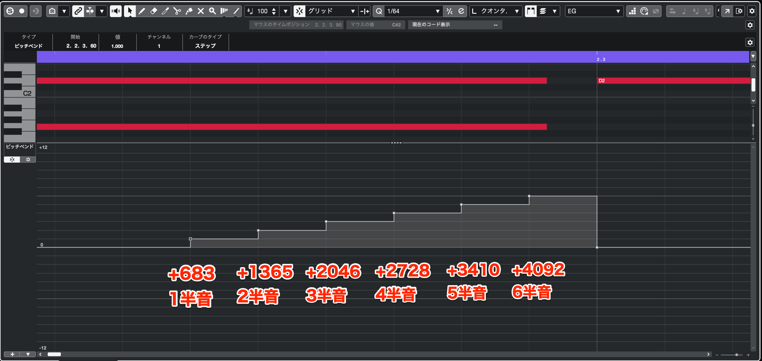Click the dimmed MIDI input note icon
Viewport: 762px width, 361px height.
pyautogui.click(x=684, y=11)
